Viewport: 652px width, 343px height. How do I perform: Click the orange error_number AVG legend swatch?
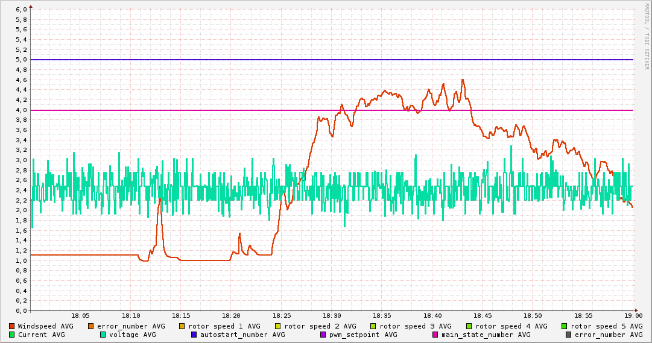90,326
